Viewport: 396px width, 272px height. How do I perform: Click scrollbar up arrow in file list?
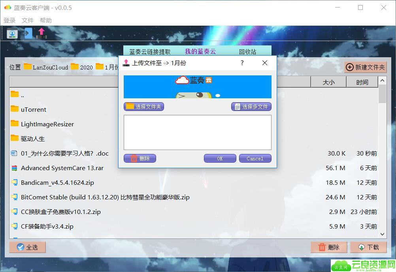(382, 81)
